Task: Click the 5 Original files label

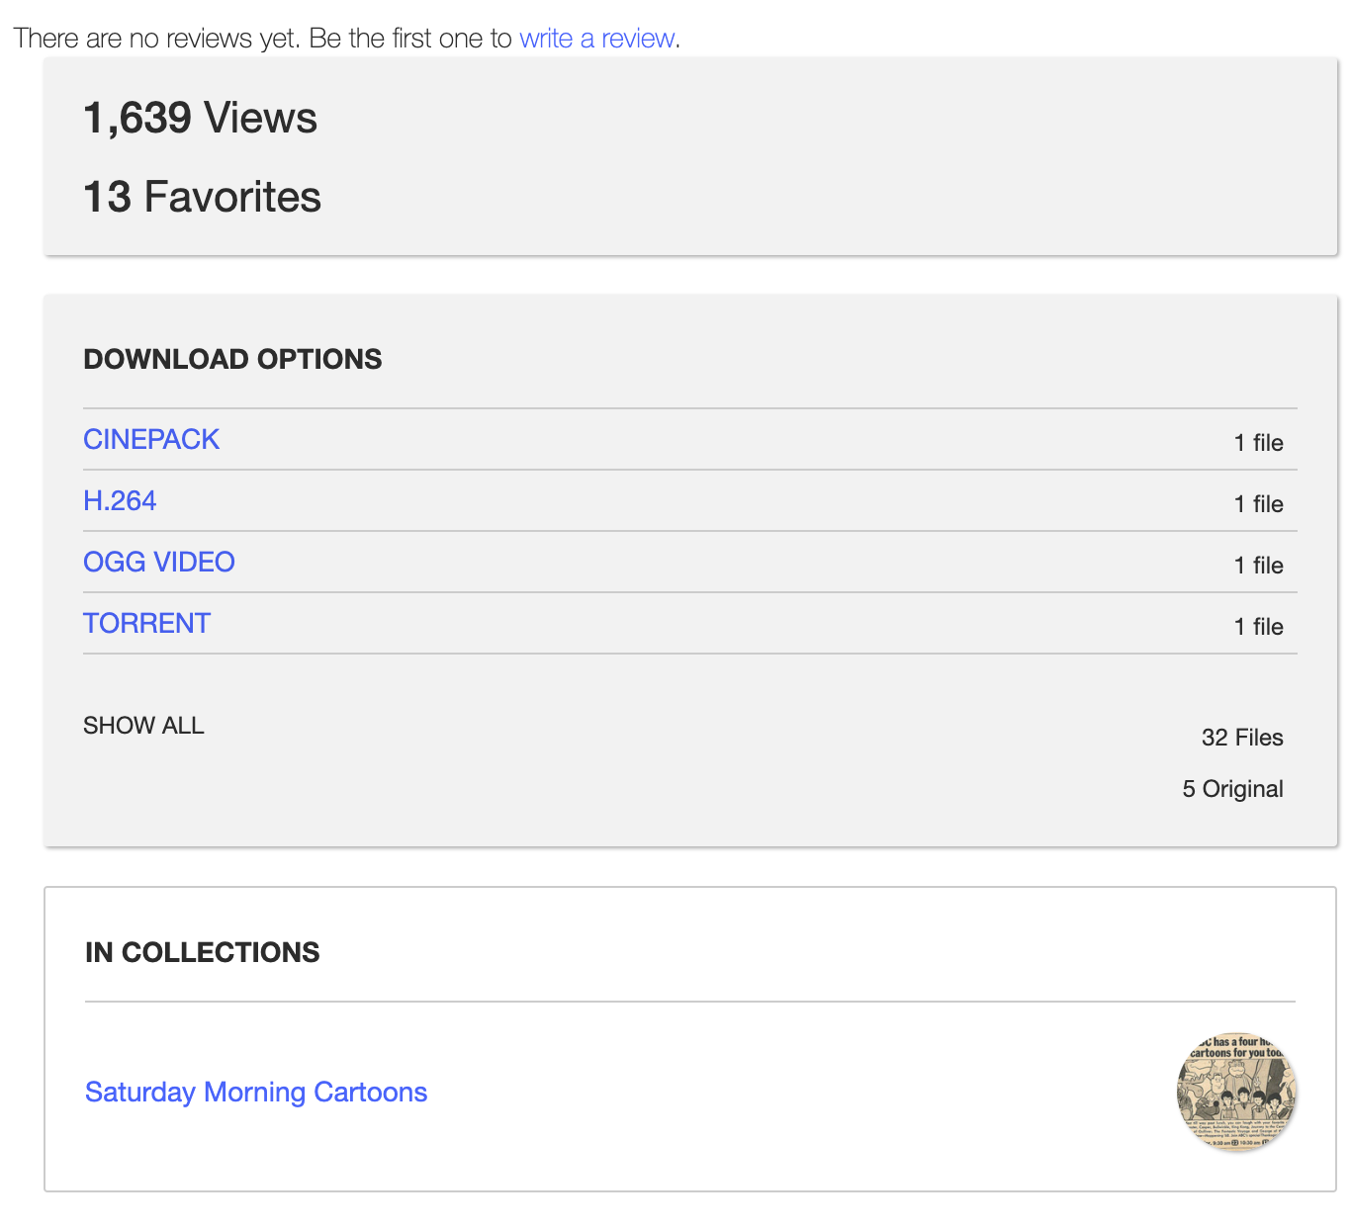Action: (x=1232, y=789)
